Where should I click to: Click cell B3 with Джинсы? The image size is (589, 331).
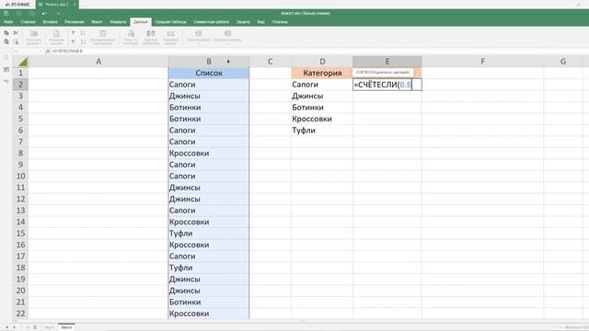[x=209, y=96]
